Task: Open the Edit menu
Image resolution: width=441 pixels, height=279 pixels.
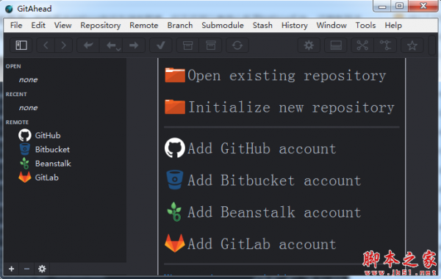Action: coord(38,25)
